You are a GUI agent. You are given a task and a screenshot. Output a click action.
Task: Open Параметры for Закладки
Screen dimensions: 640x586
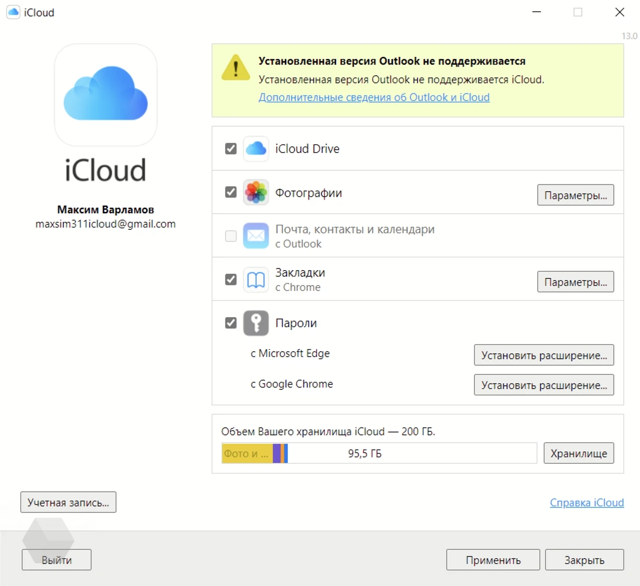tap(576, 282)
